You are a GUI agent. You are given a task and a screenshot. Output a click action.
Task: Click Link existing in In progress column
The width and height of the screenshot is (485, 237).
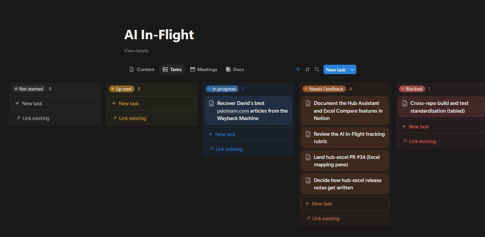pyautogui.click(x=226, y=149)
